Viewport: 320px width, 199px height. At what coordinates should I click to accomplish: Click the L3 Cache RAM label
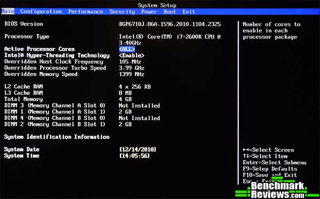23,93
